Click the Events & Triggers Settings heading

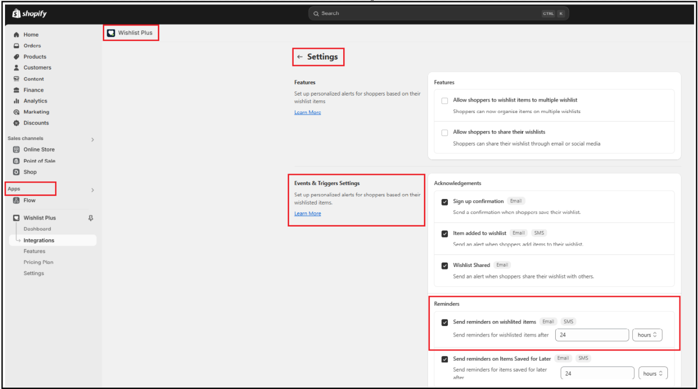point(327,183)
